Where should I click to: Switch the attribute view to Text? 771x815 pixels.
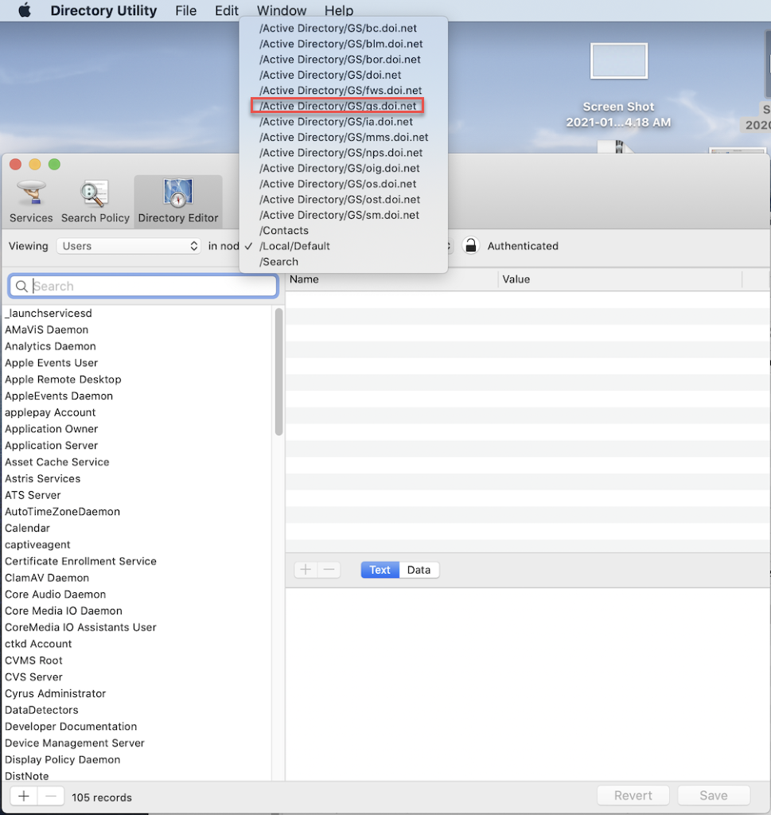tap(380, 570)
